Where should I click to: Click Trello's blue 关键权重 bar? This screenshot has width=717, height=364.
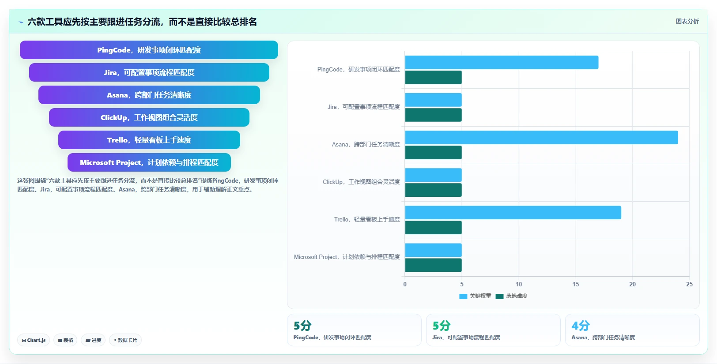tap(513, 212)
